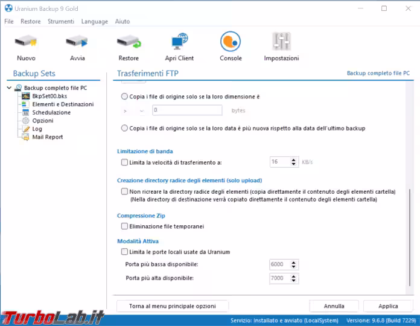
Task: Click the lowest port field showing 6000
Action: pos(280,264)
